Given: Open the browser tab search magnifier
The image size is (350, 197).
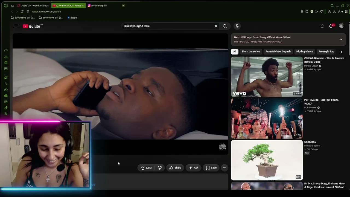Looking at the screenshot, I should 332,5.
